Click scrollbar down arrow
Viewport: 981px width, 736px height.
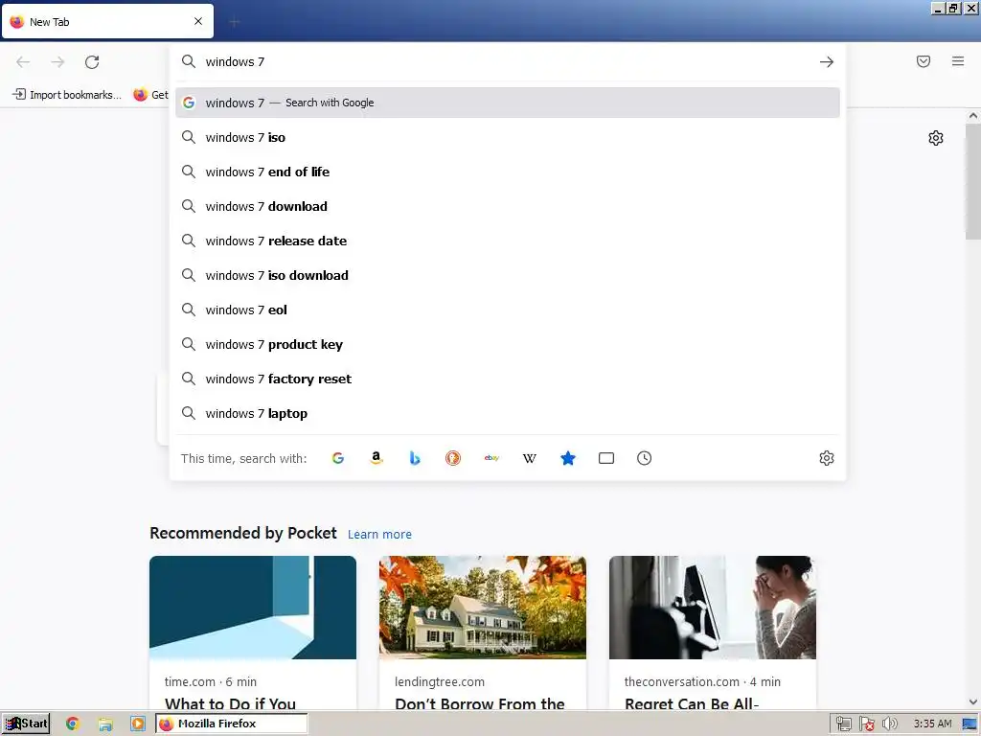pos(973,702)
